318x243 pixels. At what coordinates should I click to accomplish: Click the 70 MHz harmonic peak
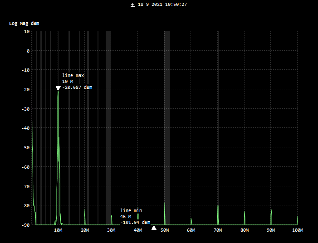pos(218,215)
